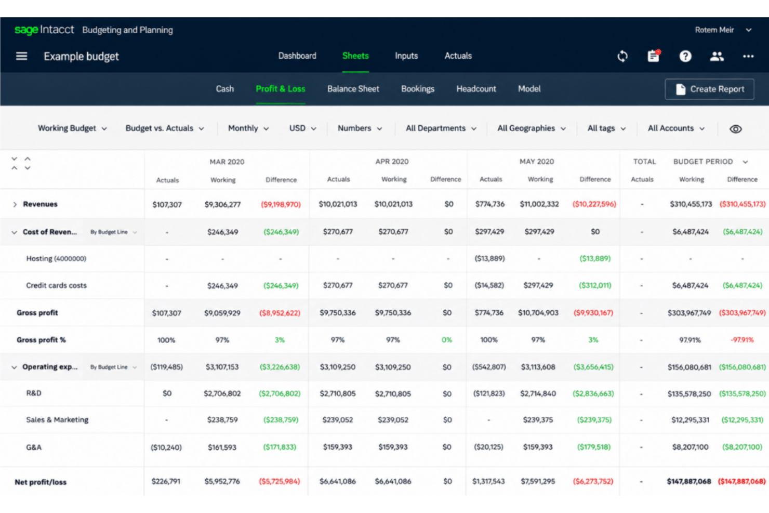769x513 pixels.
Task: Open the All tags dropdown
Action: [x=606, y=128]
